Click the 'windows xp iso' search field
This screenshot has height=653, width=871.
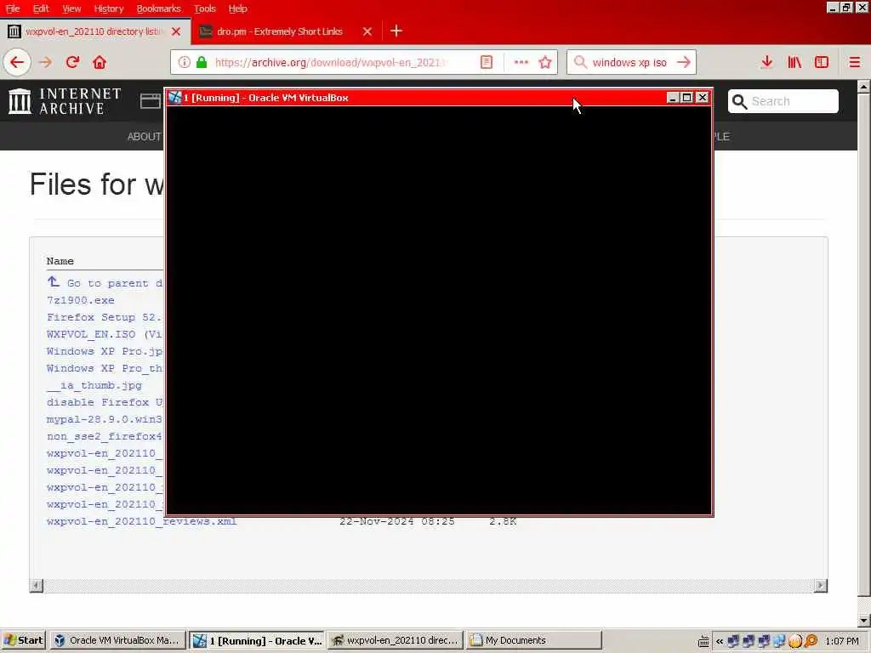tap(629, 62)
